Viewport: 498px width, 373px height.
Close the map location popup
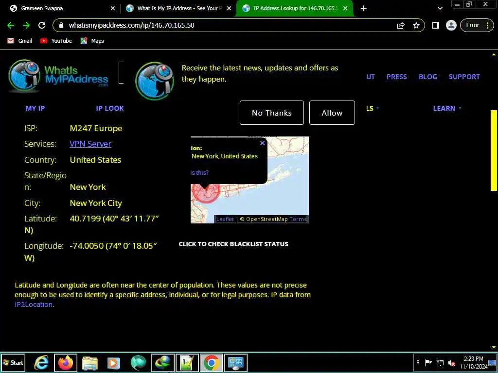[x=262, y=143]
